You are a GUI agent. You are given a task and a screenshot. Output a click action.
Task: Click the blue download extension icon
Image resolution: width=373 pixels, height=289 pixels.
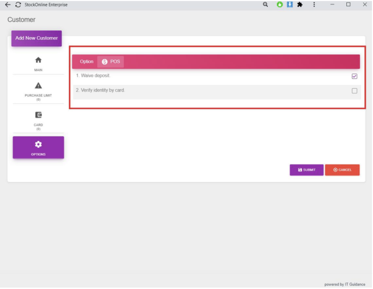290,5
